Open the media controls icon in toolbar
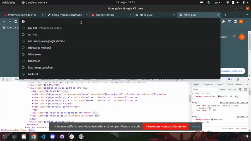Image resolution: width=251 pixels, height=141 pixels. coord(229,21)
